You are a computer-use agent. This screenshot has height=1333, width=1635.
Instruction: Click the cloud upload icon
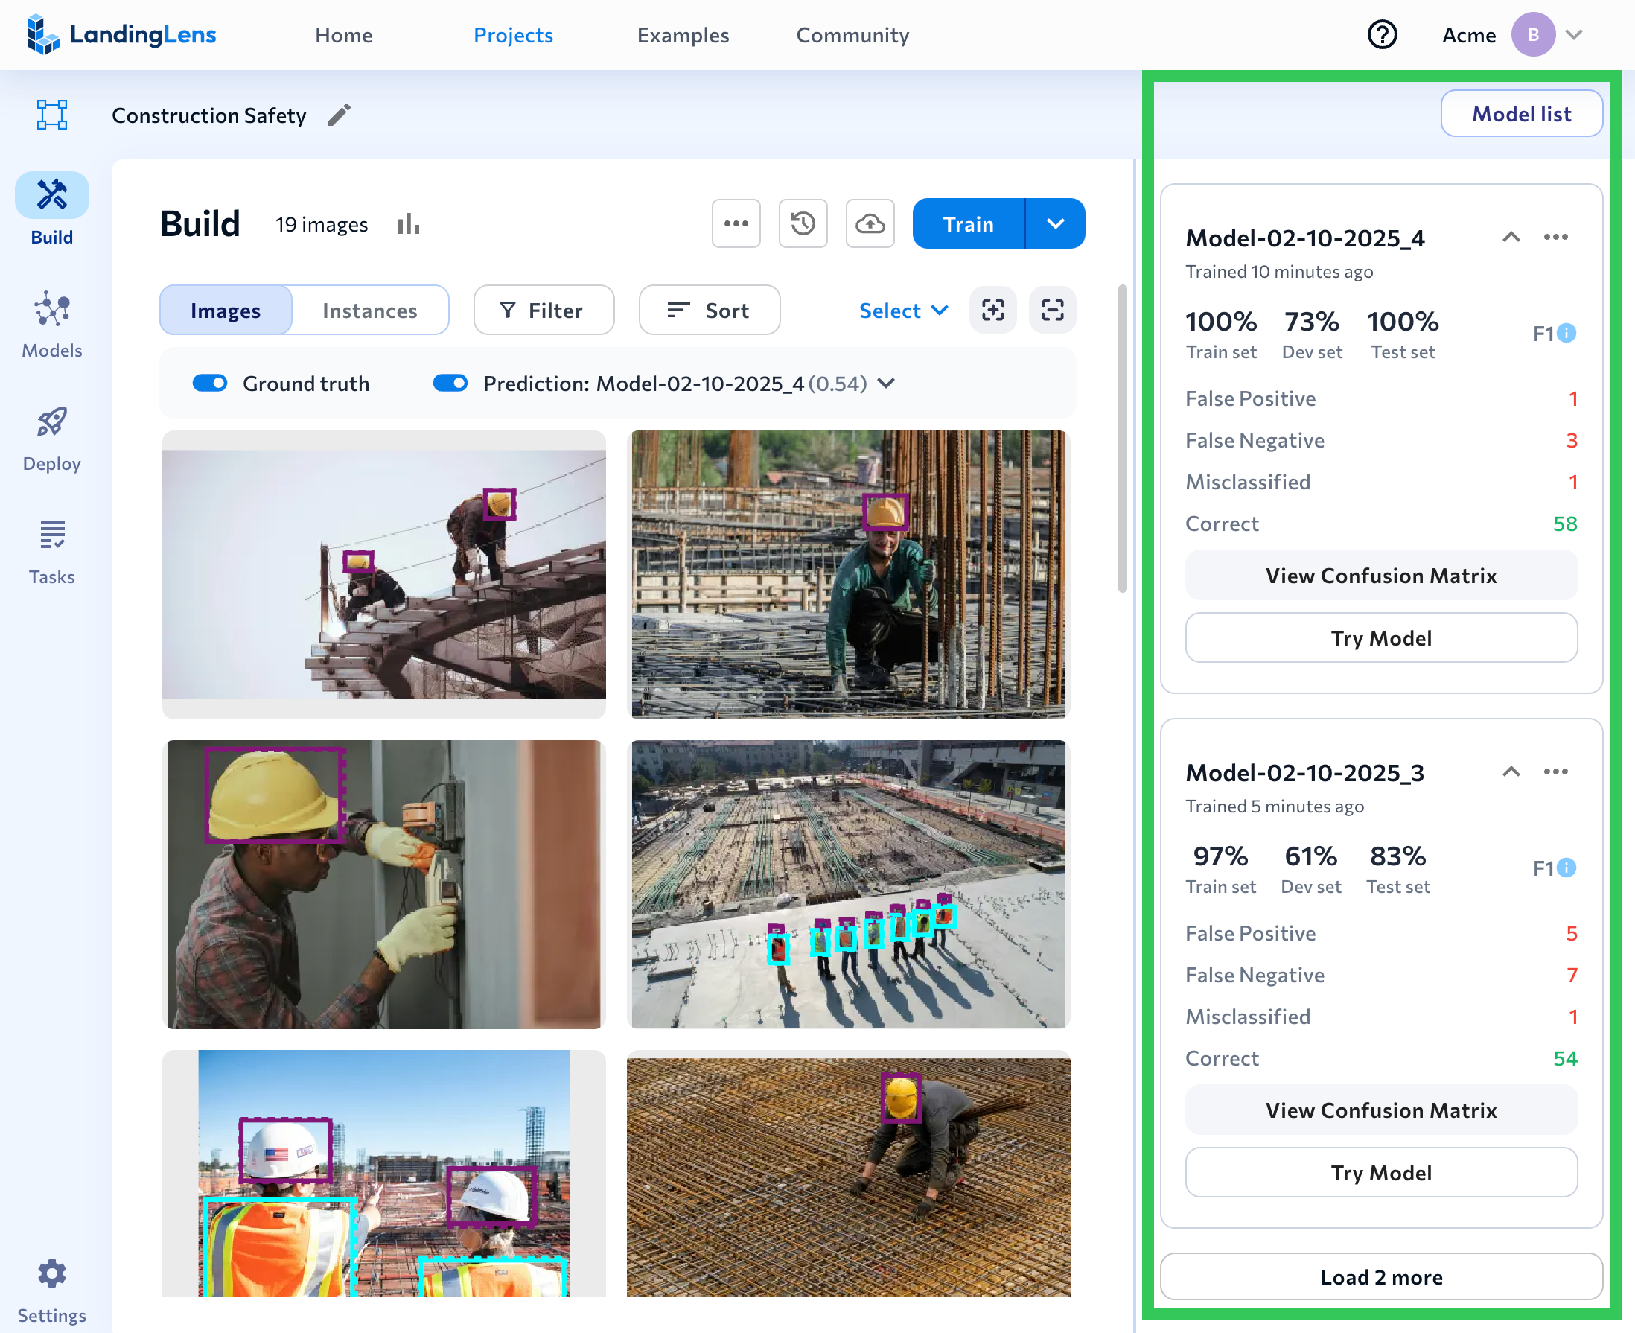(870, 224)
